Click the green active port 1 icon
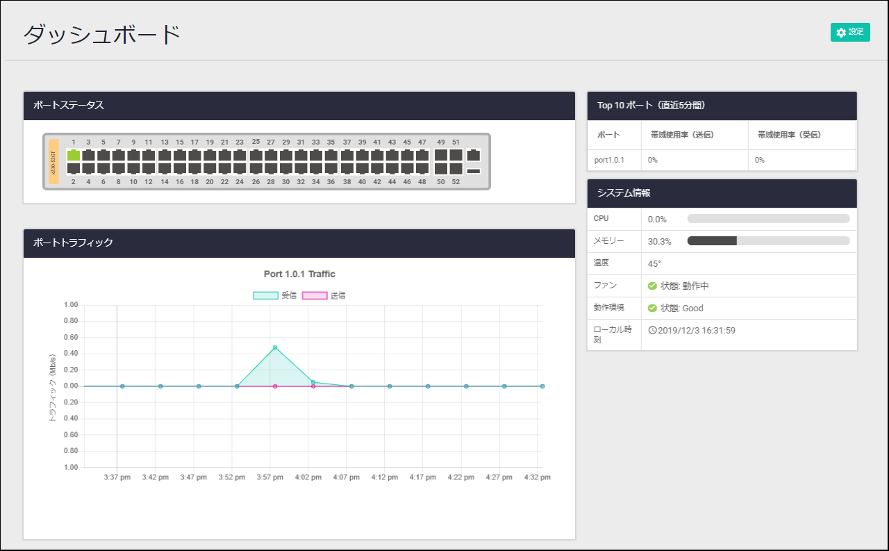 tap(73, 155)
